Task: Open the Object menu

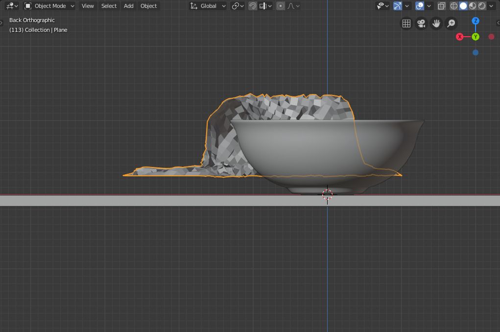Action: click(x=148, y=6)
